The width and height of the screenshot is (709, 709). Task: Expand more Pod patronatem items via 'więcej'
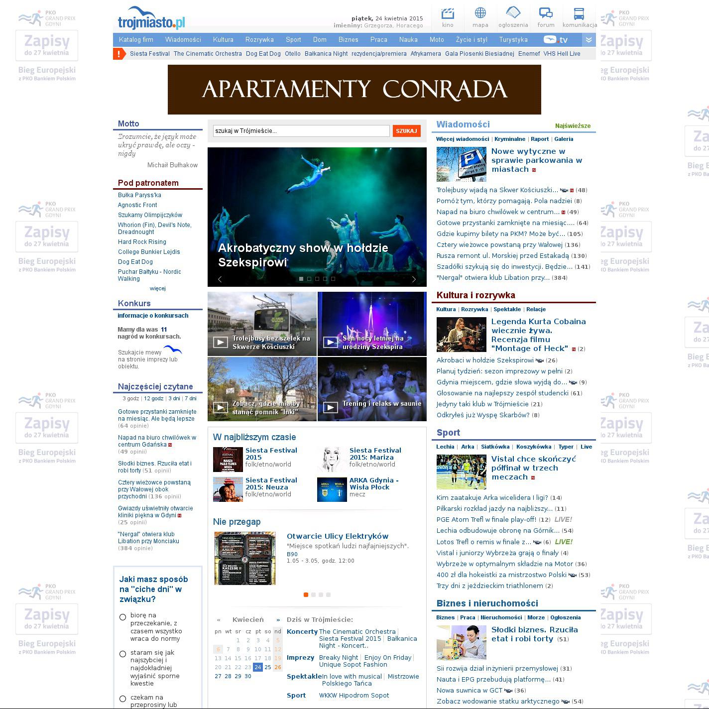[x=158, y=288]
